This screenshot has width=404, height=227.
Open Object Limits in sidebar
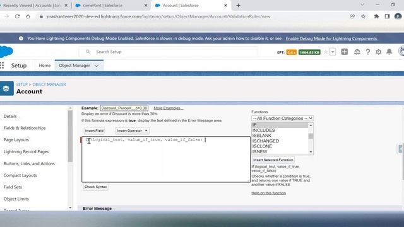pos(16,199)
